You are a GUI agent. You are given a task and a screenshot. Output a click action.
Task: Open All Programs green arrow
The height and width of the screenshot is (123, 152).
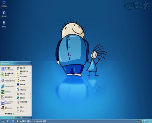pos(14,114)
